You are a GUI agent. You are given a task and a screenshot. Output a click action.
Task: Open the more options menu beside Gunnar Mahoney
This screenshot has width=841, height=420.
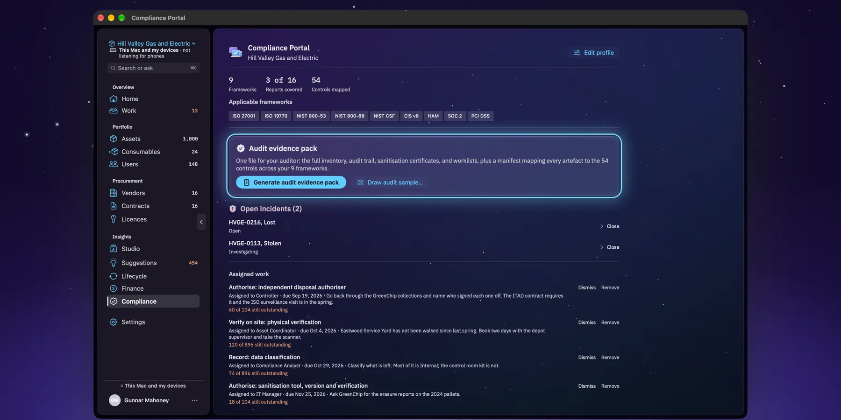click(194, 400)
